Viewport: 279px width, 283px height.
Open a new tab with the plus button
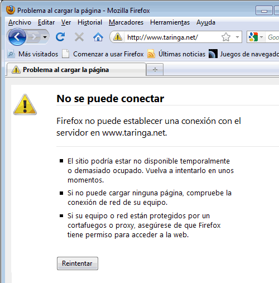155,70
